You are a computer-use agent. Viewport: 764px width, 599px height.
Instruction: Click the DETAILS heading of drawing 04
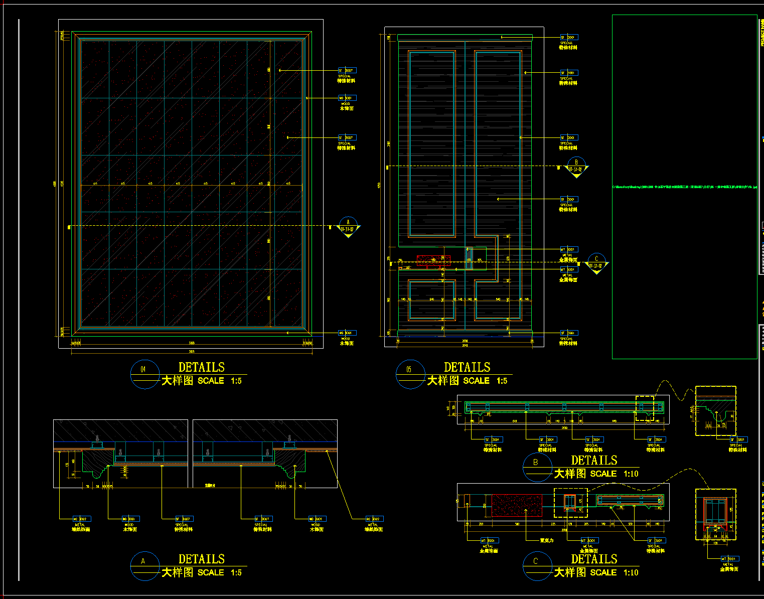tap(202, 367)
